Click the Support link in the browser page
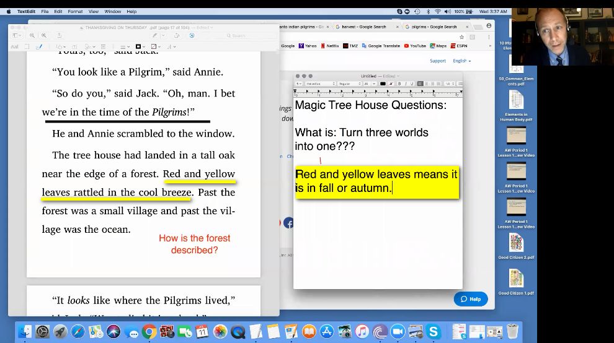 click(438, 61)
